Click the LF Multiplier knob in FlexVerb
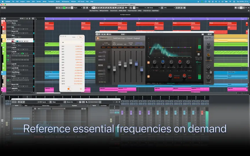The image size is (250, 156). pyautogui.click(x=155, y=62)
